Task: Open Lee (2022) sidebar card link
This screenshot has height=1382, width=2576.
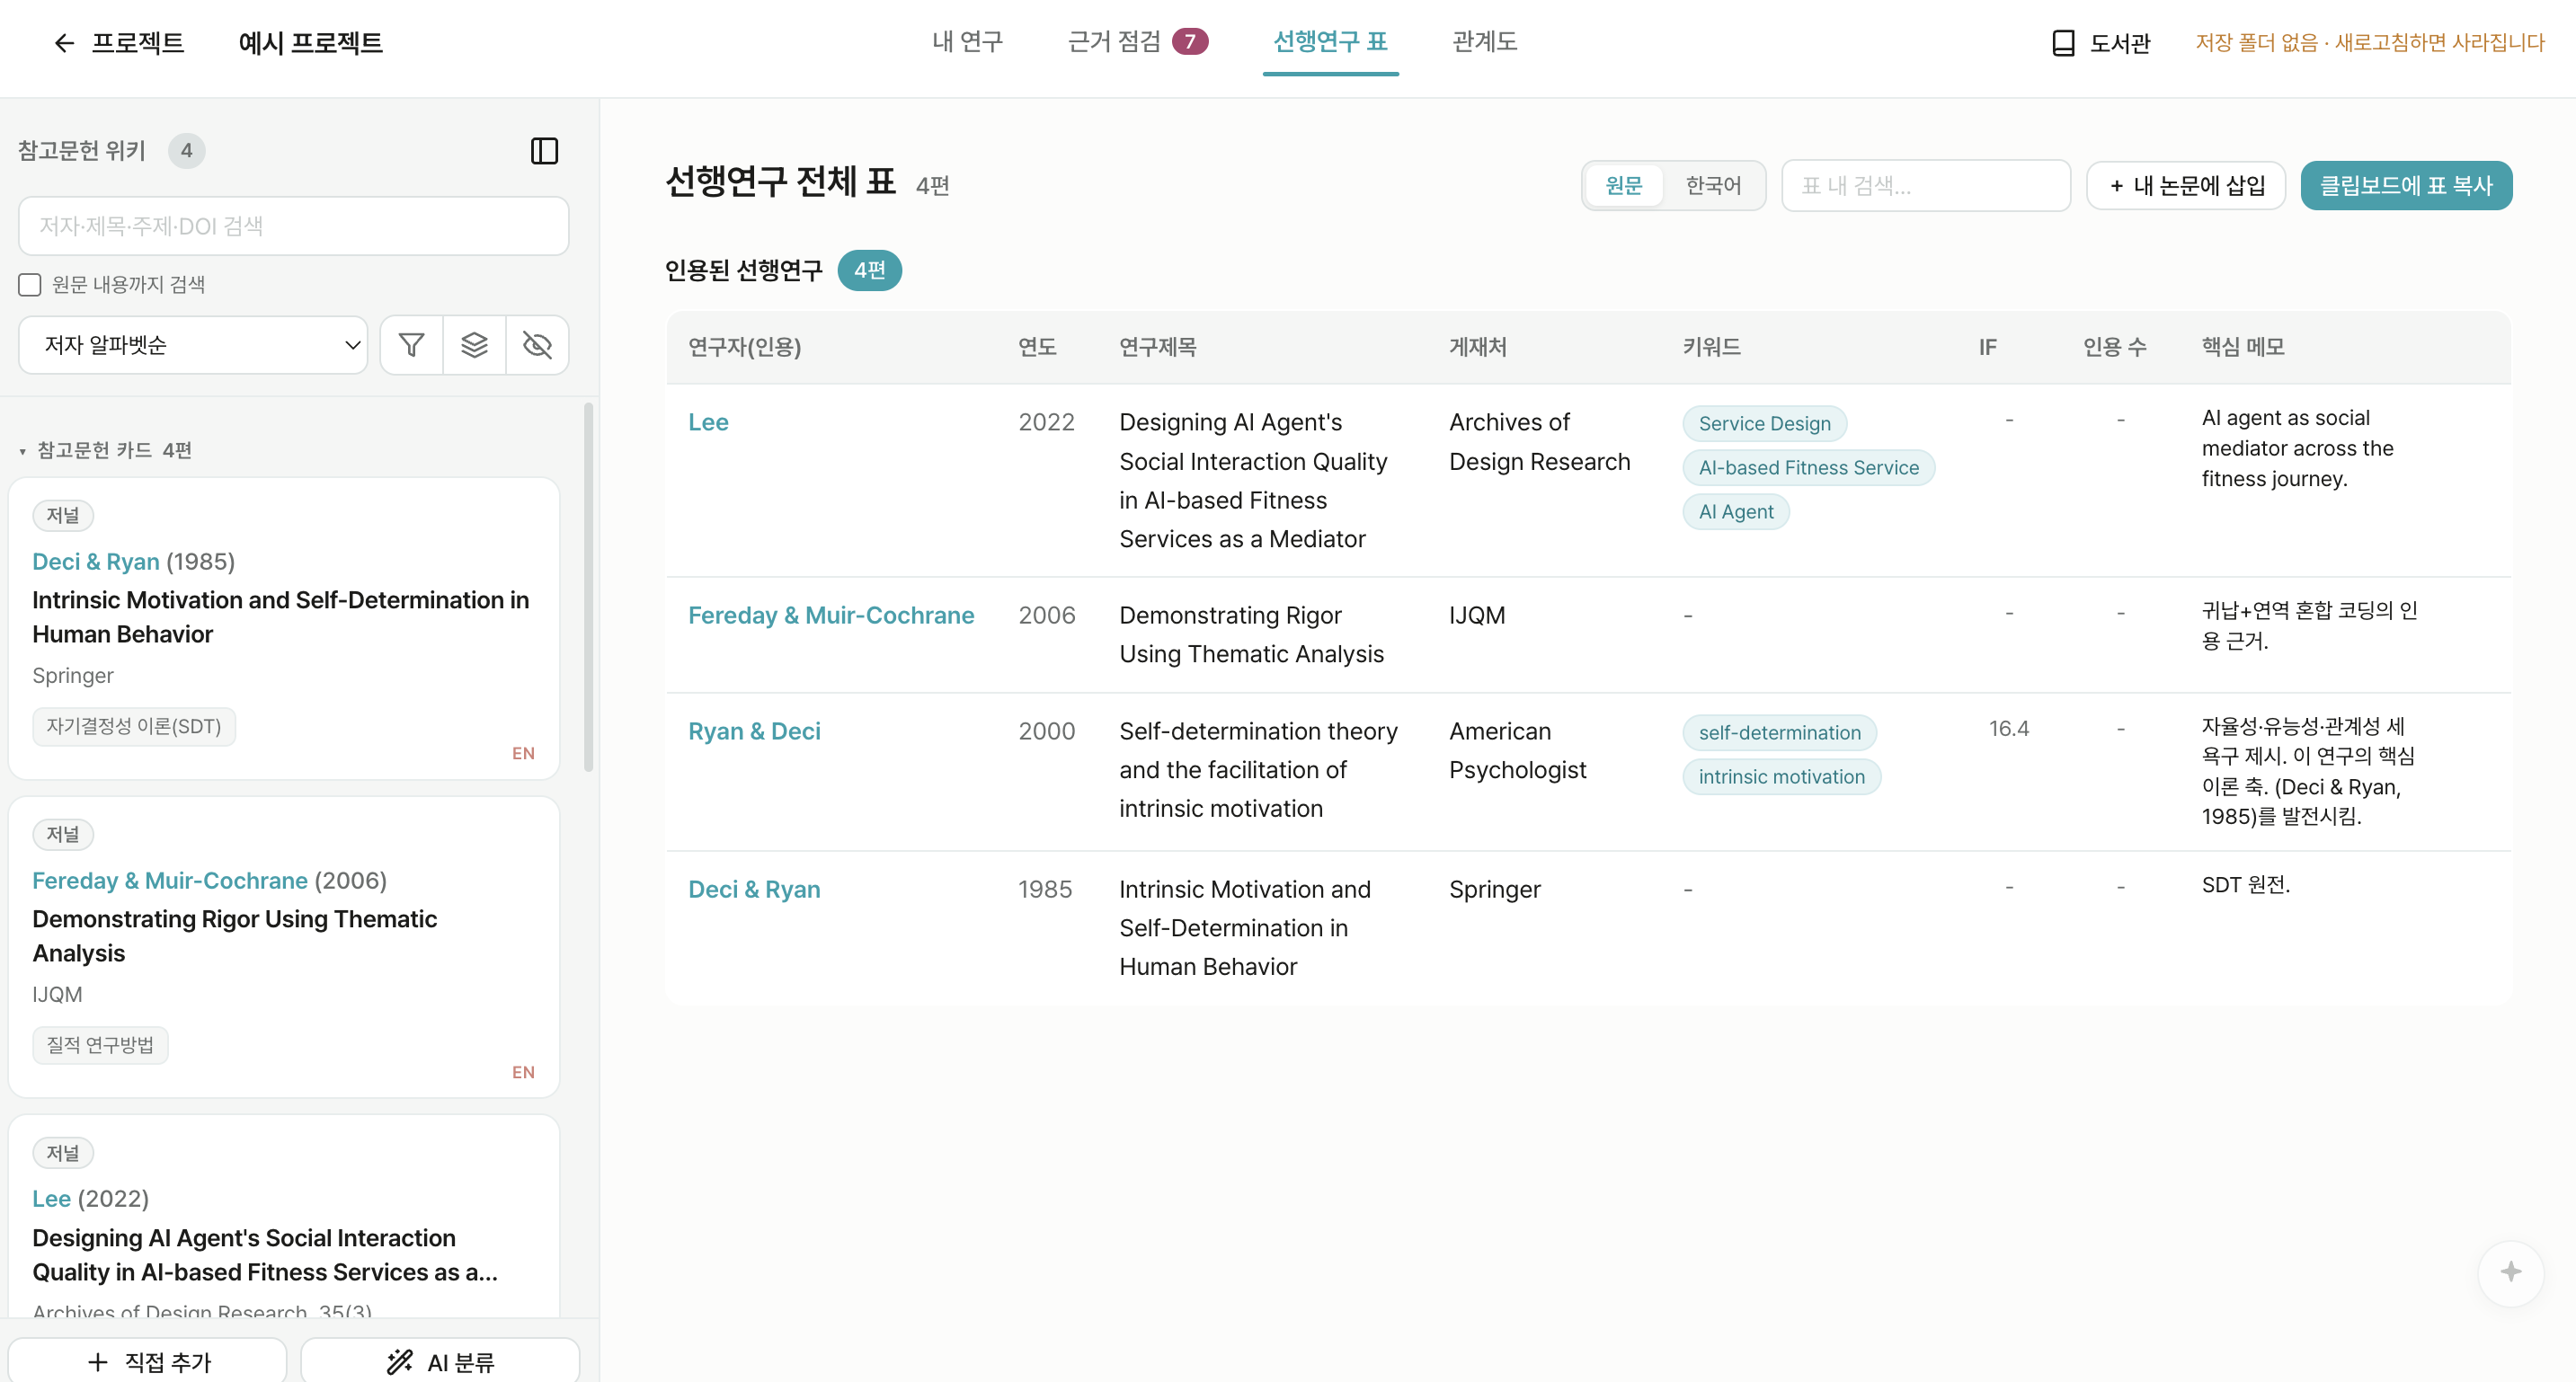Action: pyautogui.click(x=51, y=1199)
